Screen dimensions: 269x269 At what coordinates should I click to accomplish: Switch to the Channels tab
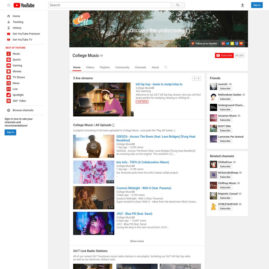tap(140, 68)
